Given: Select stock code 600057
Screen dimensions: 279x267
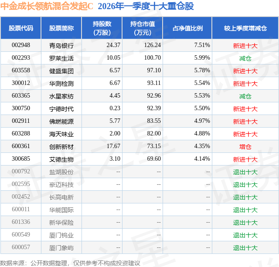Looking at the screenshot, I should (x=21, y=247).
